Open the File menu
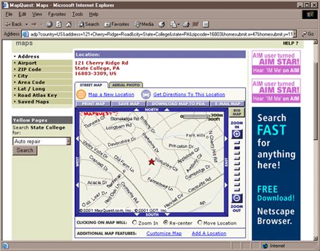Viewport: 320px width, 251px height. 9,14
